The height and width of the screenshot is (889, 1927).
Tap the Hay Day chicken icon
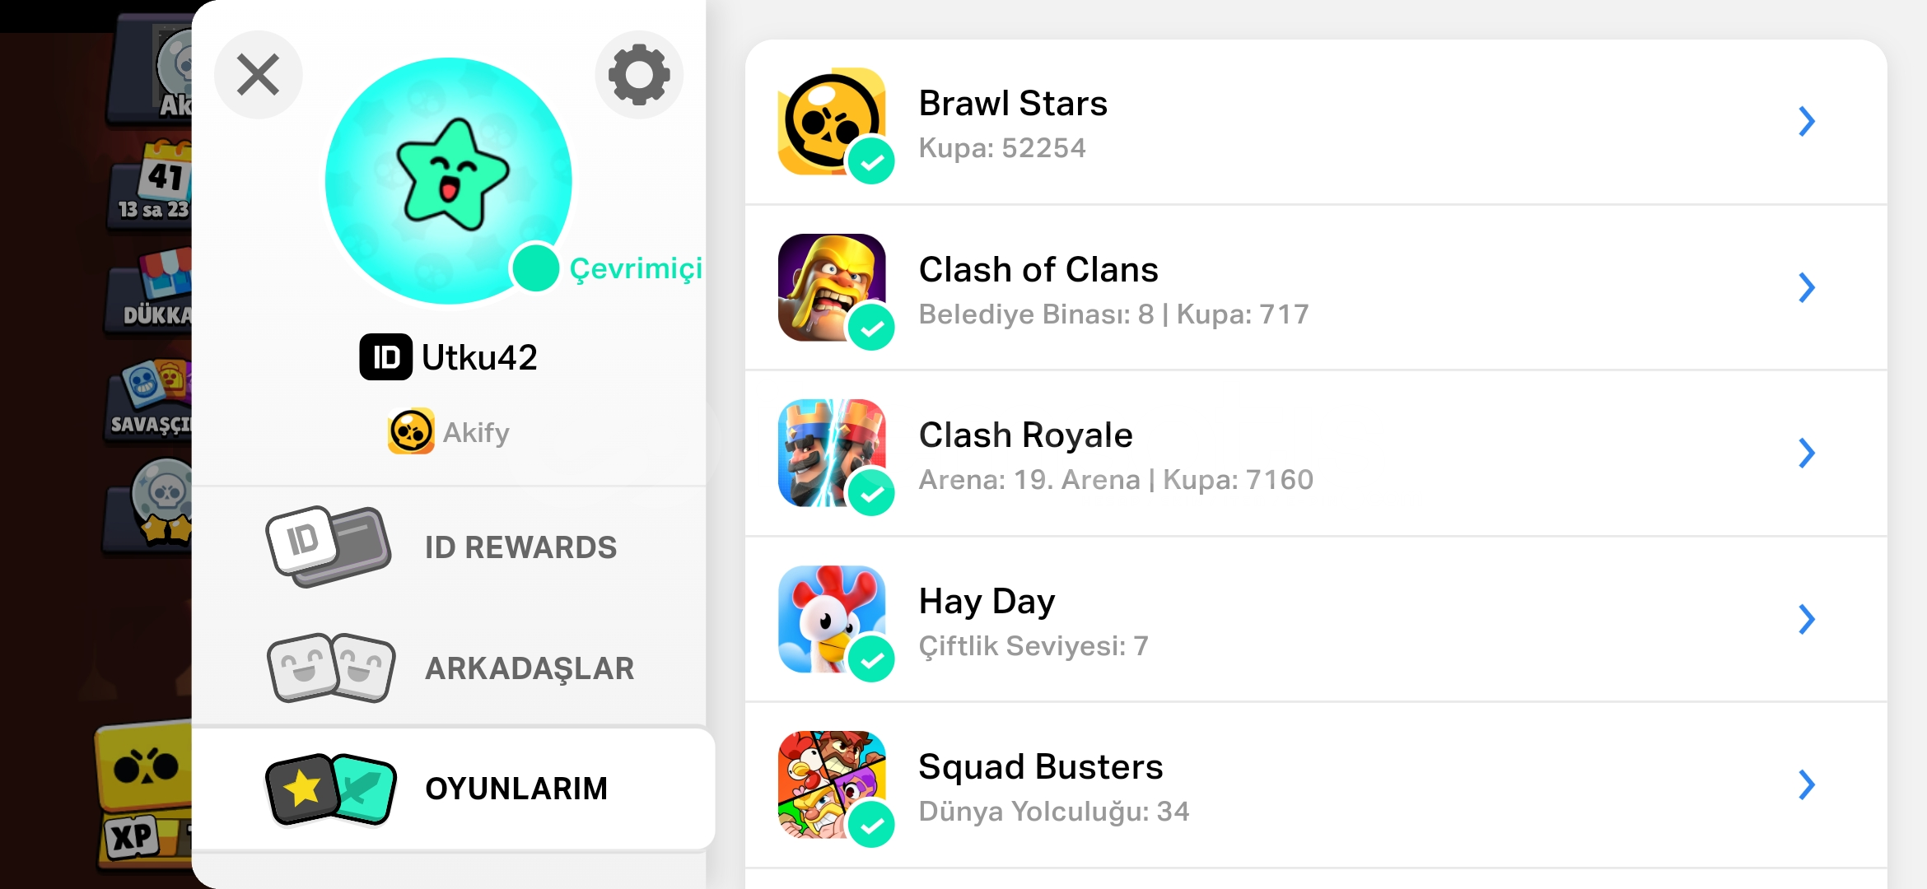click(832, 619)
